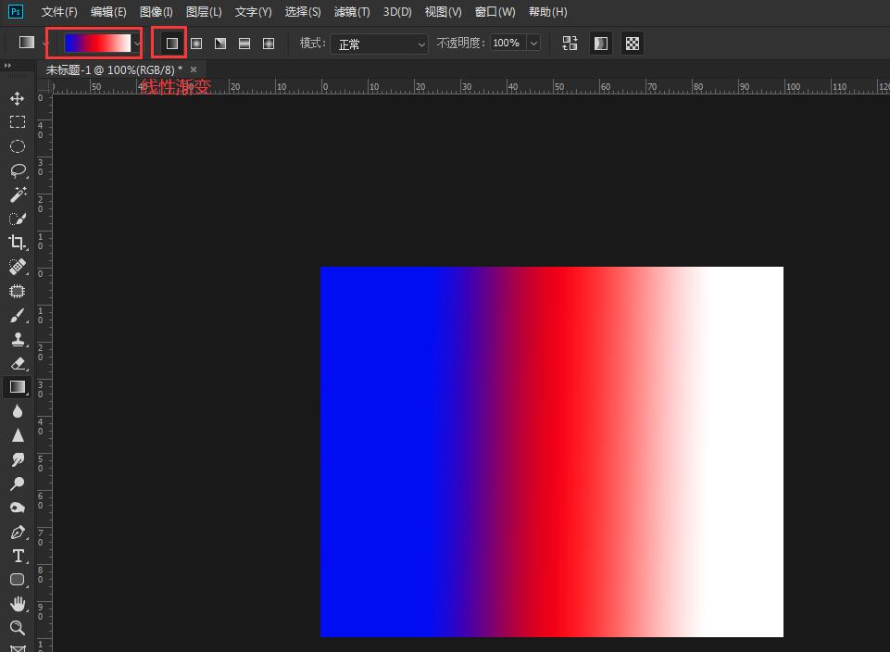
Task: Open the opacity slider dropdown arrow
Action: tap(533, 44)
